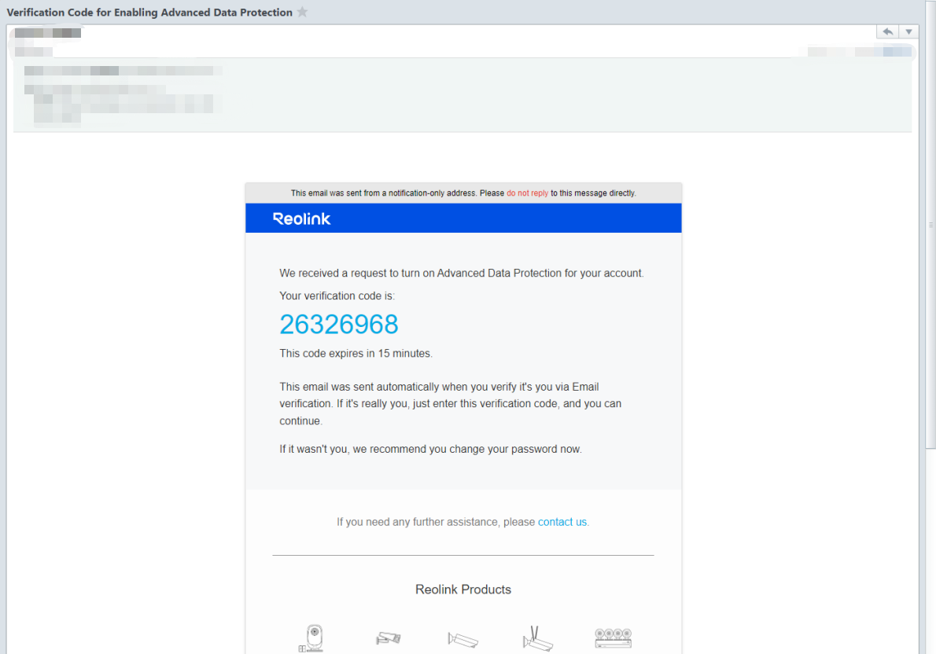The width and height of the screenshot is (936, 654).
Task: Click the password change recommendation sentence
Action: click(430, 450)
